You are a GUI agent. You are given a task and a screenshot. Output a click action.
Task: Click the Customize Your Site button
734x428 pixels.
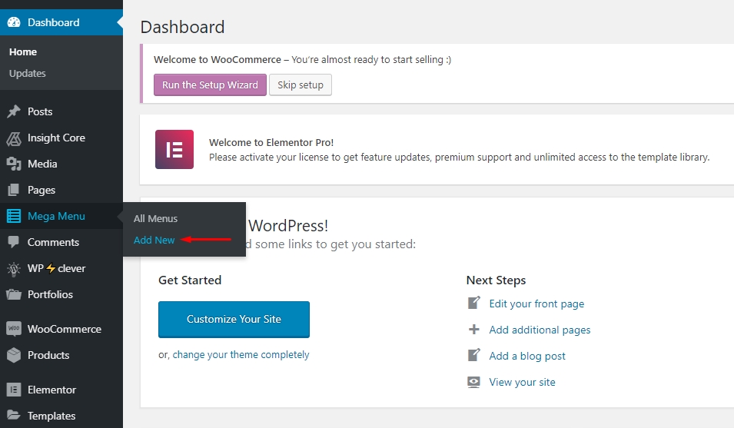[x=234, y=319]
